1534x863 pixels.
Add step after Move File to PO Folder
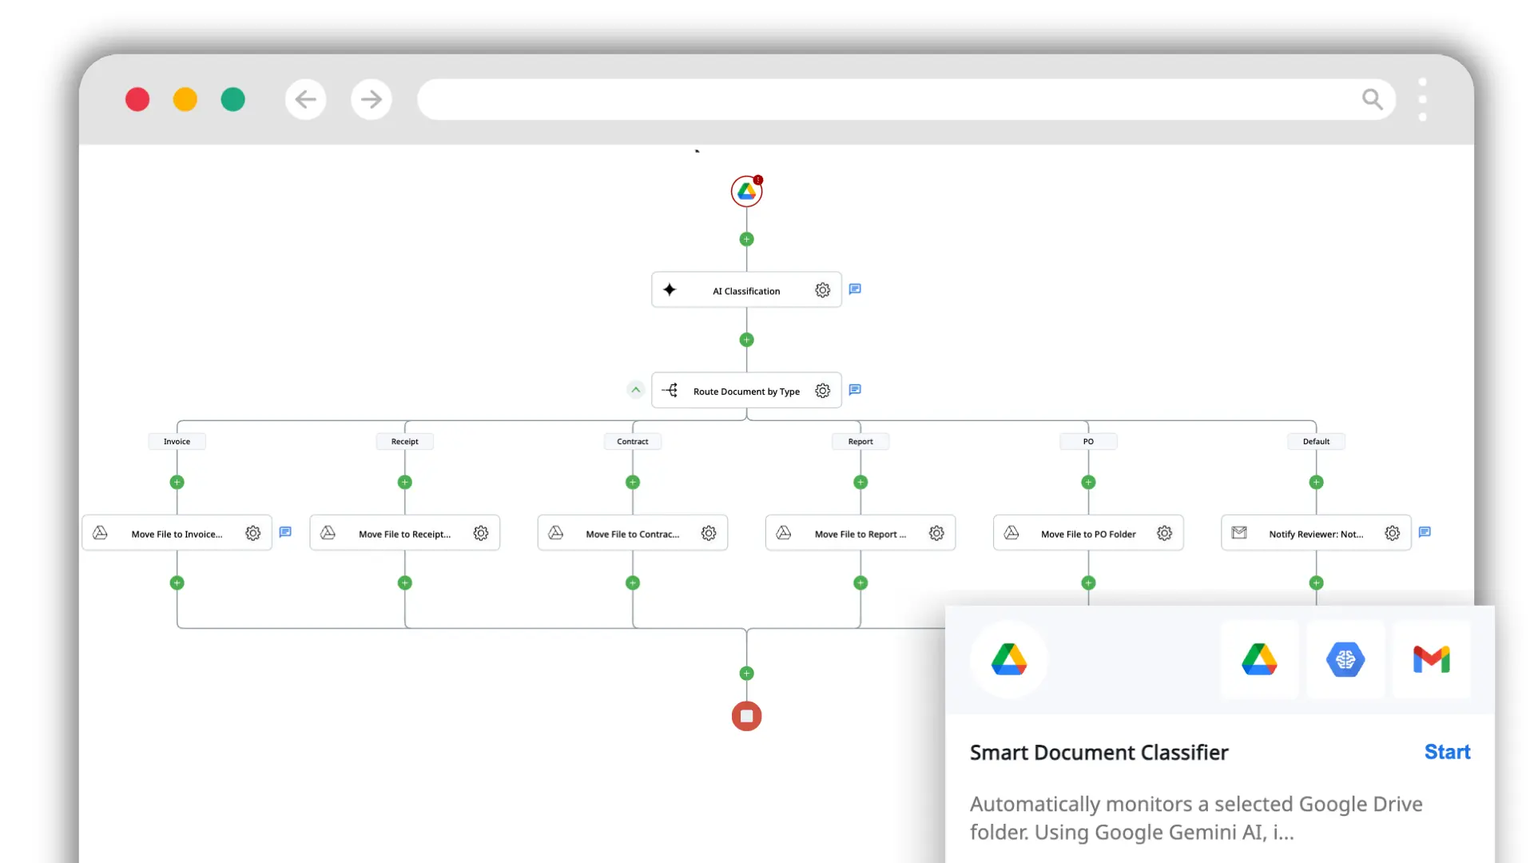[1088, 583]
